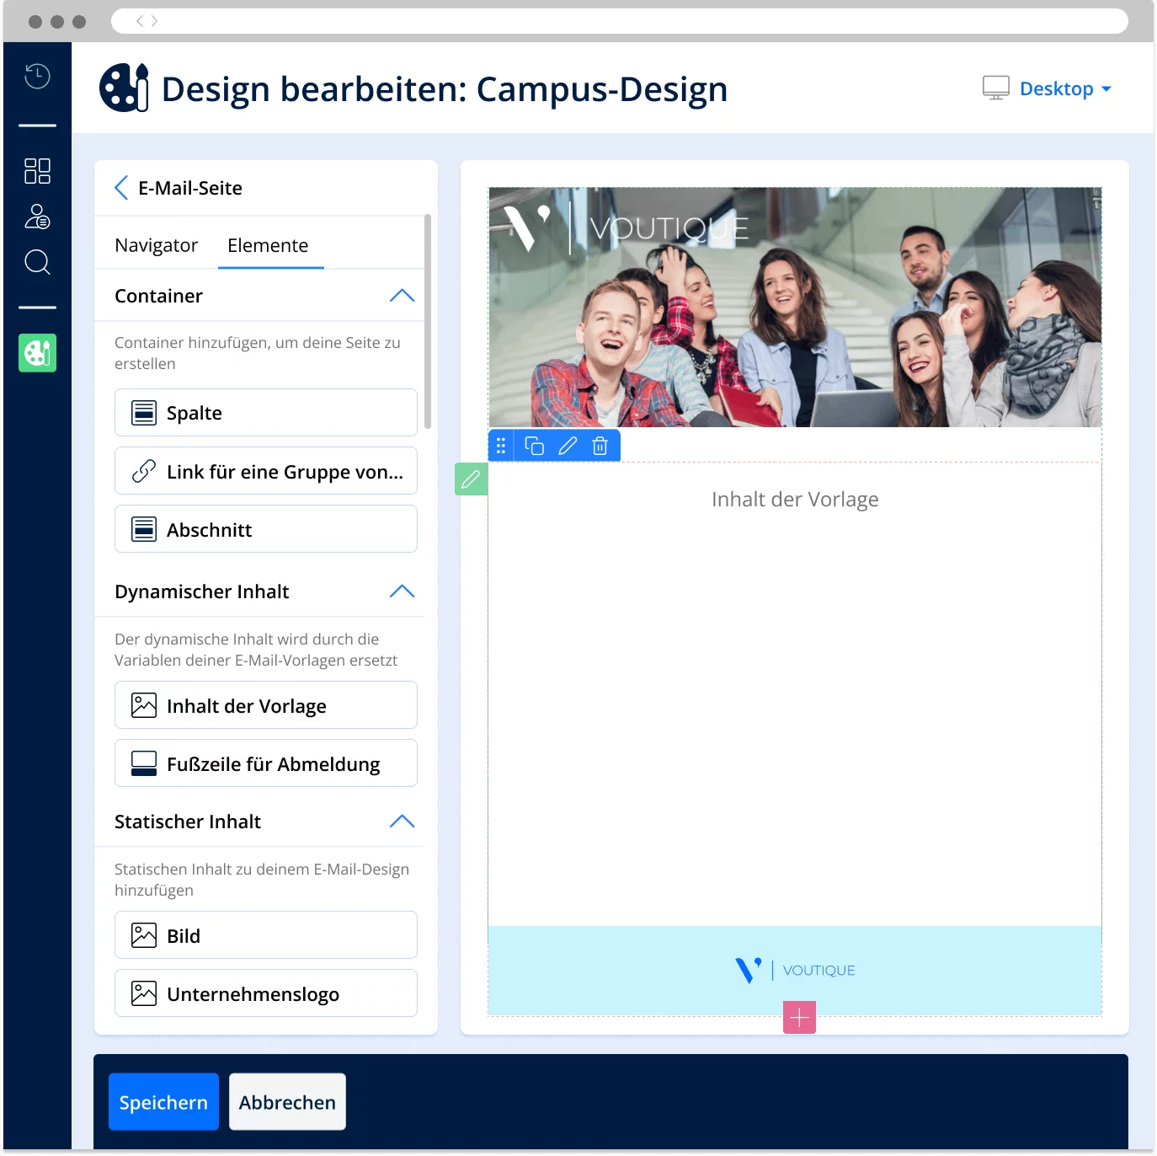Select the green design palette icon
1157x1156 pixels.
pos(37,353)
